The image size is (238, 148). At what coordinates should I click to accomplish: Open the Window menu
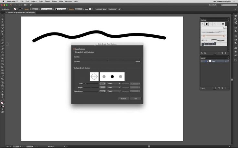(68, 1)
